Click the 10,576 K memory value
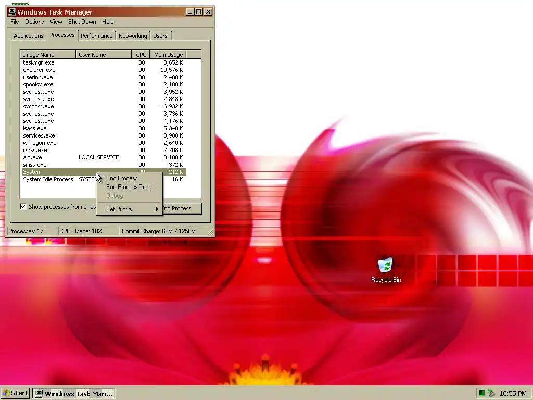The height and width of the screenshot is (400, 533). click(x=172, y=70)
